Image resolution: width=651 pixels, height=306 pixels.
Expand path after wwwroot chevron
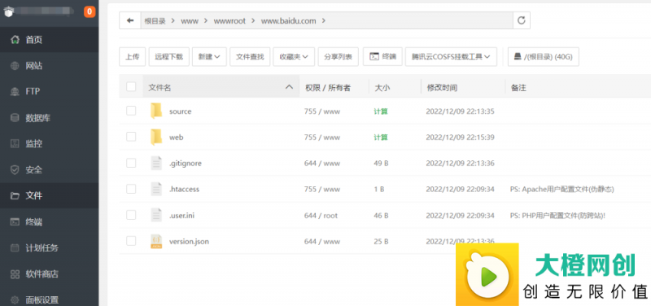coord(253,21)
